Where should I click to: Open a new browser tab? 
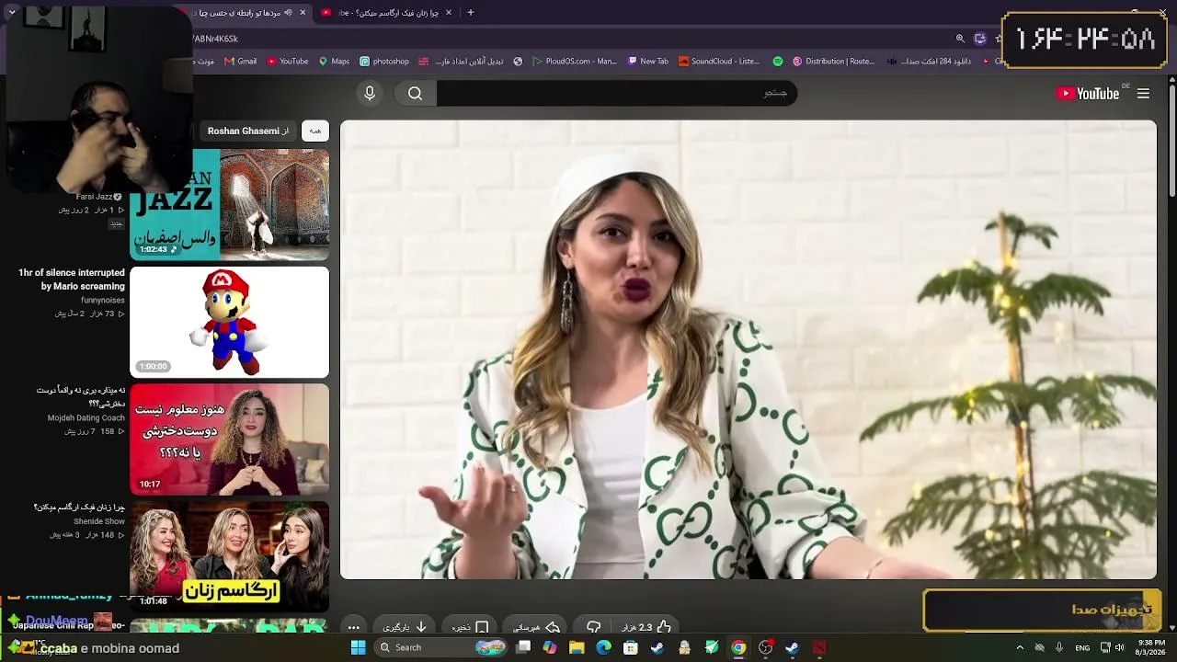[471, 13]
